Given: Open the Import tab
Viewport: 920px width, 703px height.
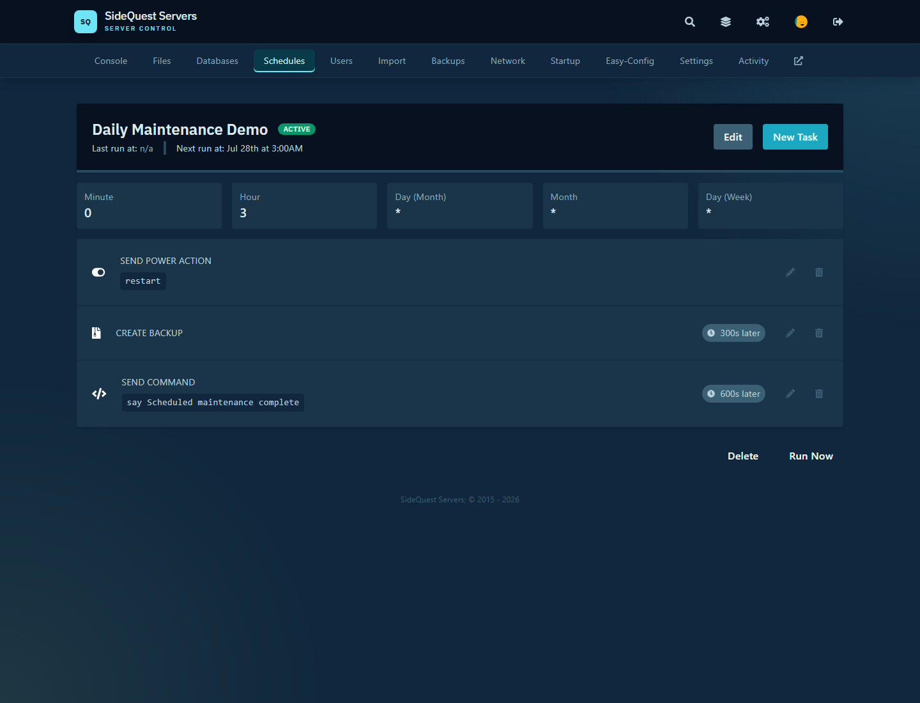Looking at the screenshot, I should tap(392, 61).
